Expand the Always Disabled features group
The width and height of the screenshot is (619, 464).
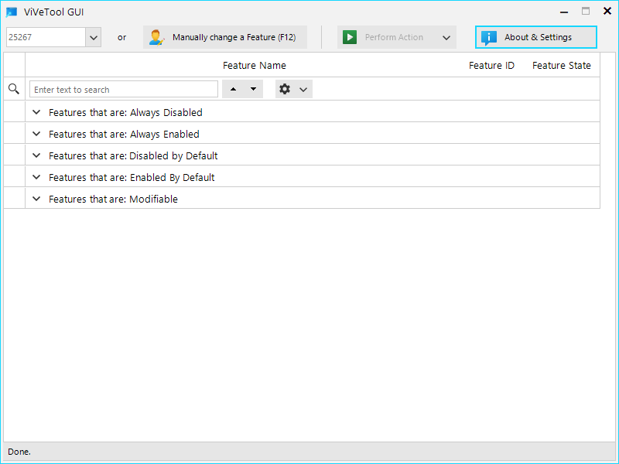click(36, 112)
